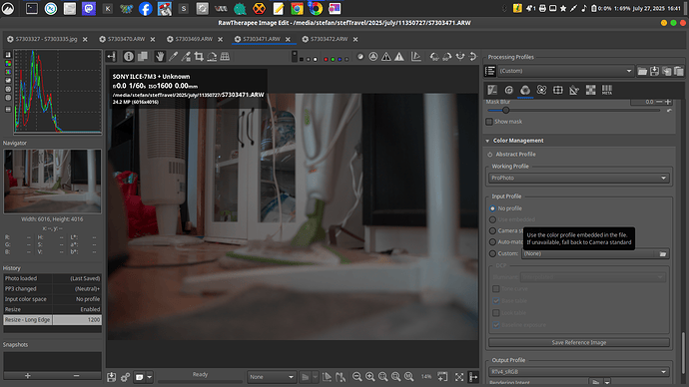Select No profile input option

[x=492, y=208]
